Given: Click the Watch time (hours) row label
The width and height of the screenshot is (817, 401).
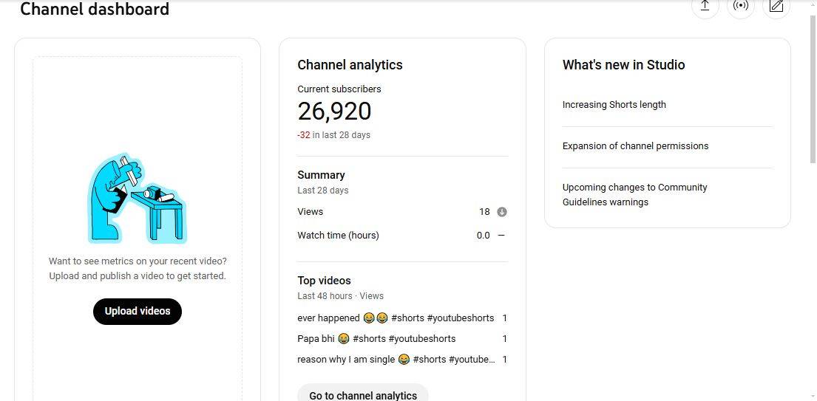Looking at the screenshot, I should tap(338, 236).
